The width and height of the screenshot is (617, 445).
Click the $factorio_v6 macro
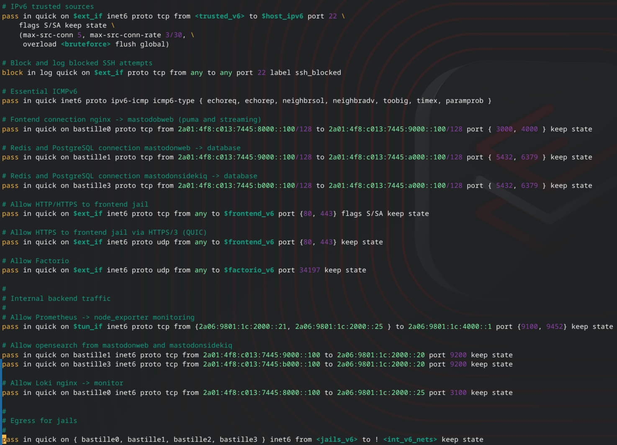tap(249, 270)
